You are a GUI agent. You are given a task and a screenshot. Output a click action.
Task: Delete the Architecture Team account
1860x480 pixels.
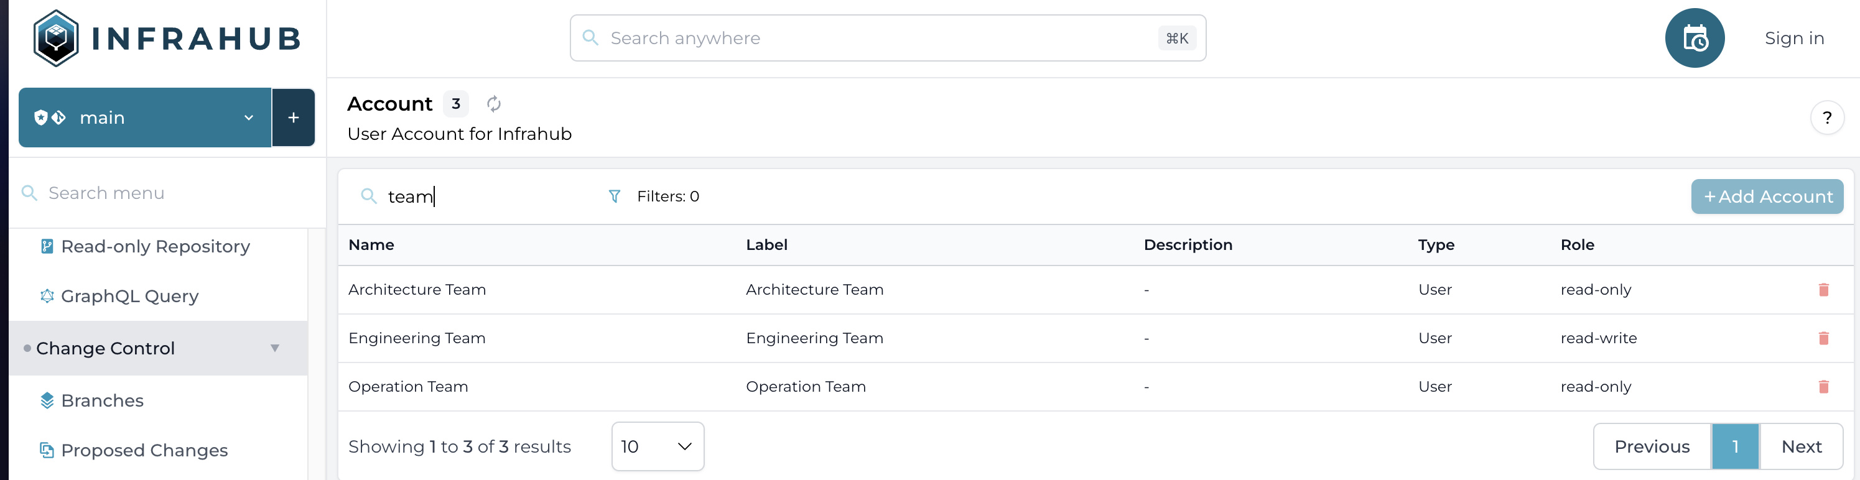[x=1823, y=290]
